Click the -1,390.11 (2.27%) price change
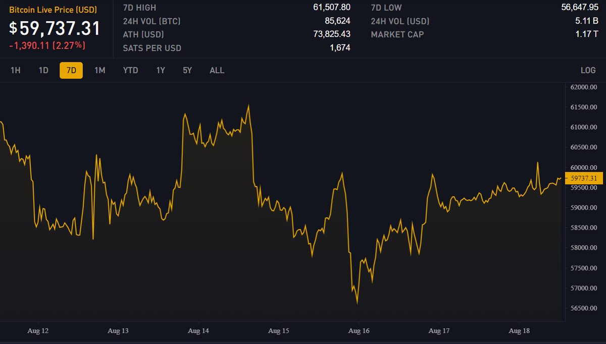606x344 pixels. coord(47,45)
